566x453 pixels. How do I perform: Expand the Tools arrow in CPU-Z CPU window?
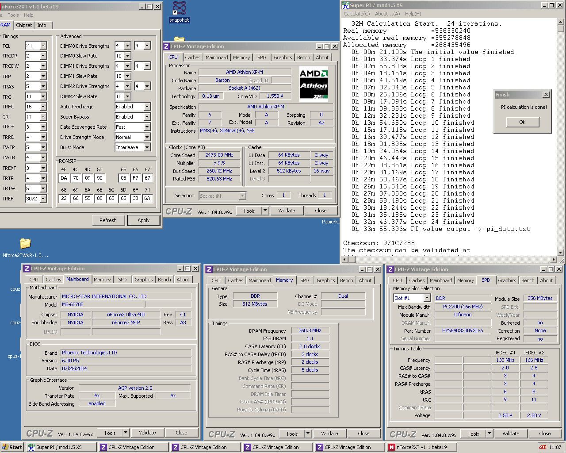point(265,211)
